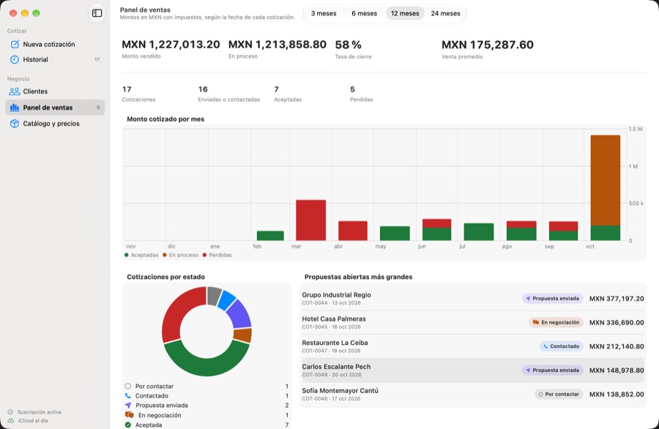The width and height of the screenshot is (659, 429).
Task: Click the Nueva cotización compose icon
Action: (15, 44)
